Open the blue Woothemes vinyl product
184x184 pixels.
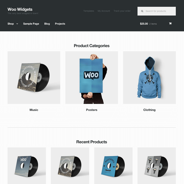pyautogui.click(x=113, y=166)
